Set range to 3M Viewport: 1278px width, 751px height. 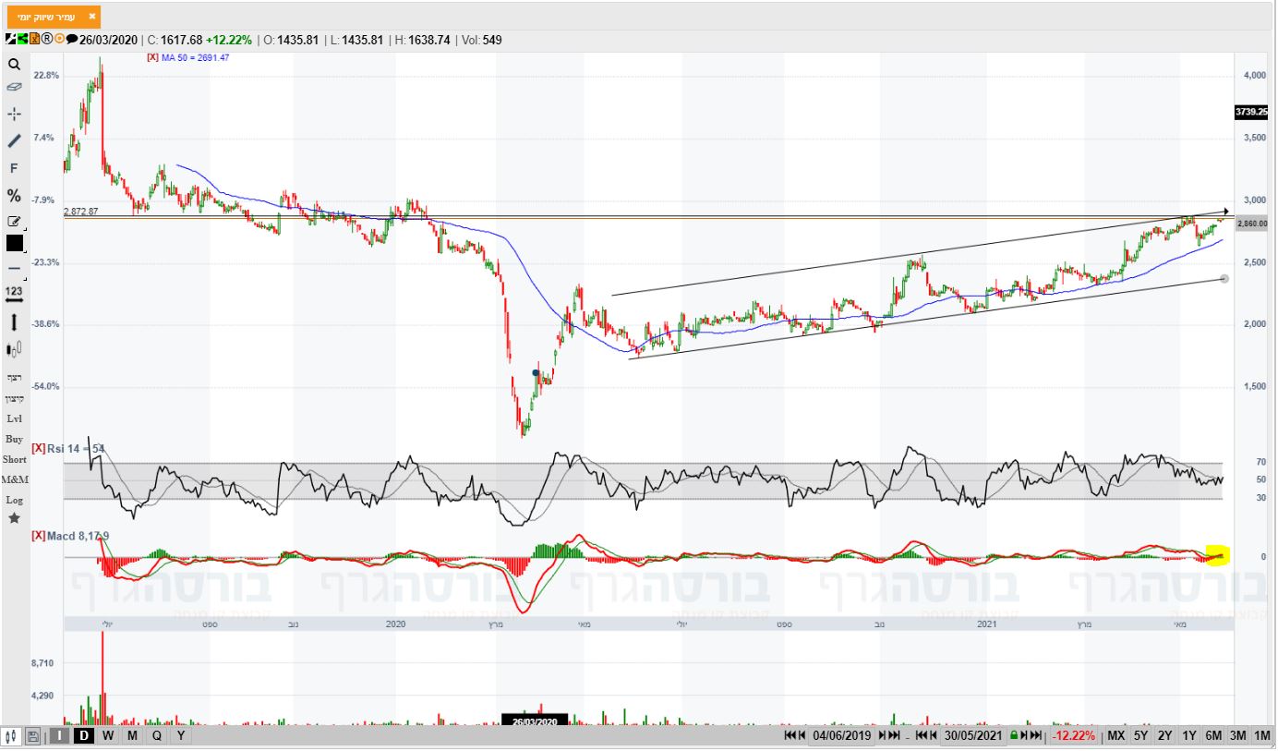pyautogui.click(x=1238, y=736)
